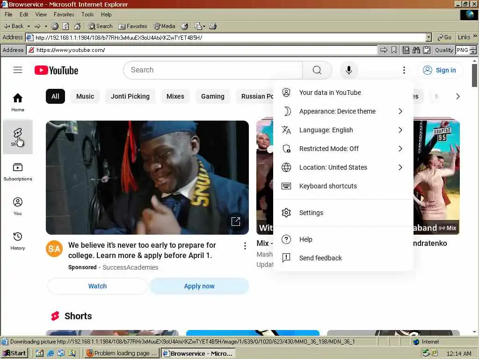
Task: Open the You section in sidebar
Action: [18, 206]
